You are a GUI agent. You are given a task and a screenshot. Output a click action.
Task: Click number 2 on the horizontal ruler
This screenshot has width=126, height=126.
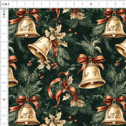tap(25, 4)
